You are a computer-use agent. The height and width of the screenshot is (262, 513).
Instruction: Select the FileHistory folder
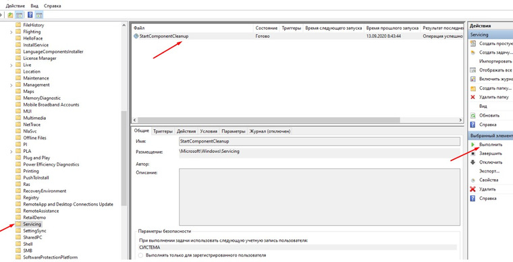(33, 25)
